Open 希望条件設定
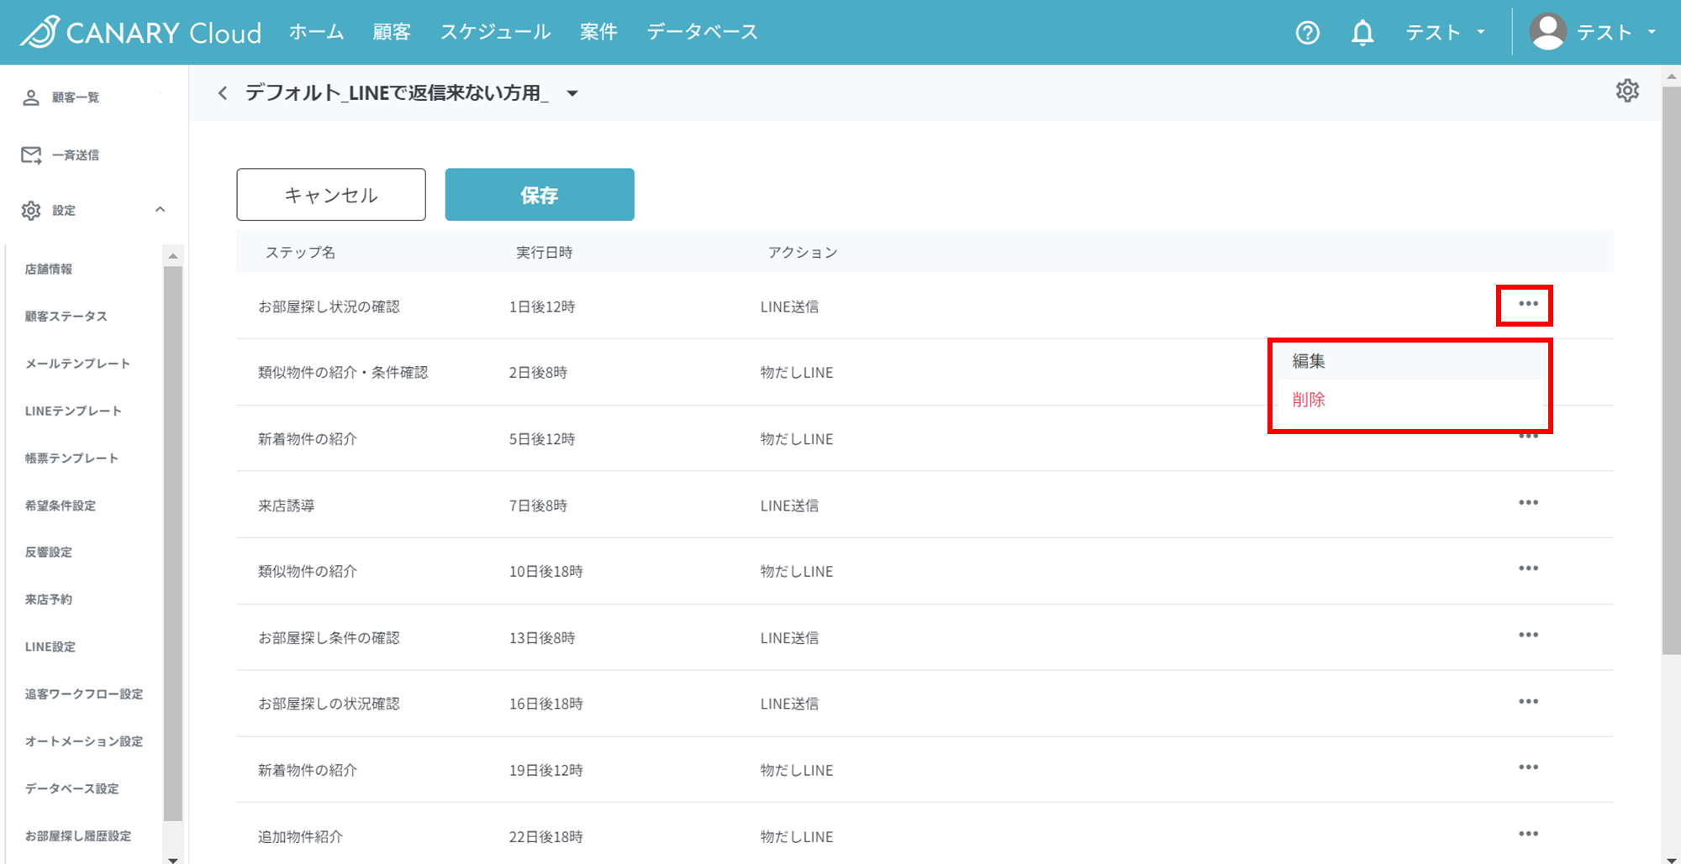The width and height of the screenshot is (1681, 864). pyautogui.click(x=61, y=505)
